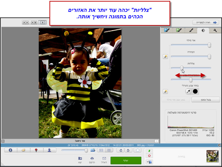This screenshot has width=222, height=167.
Task: Toggle fit-to-window view mode
Action: (x=109, y=150)
